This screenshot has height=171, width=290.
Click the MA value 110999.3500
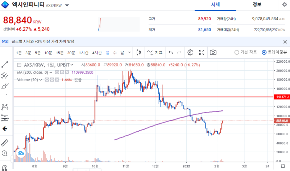[x=83, y=73]
